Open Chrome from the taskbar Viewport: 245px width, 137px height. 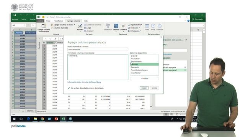pos(42,119)
